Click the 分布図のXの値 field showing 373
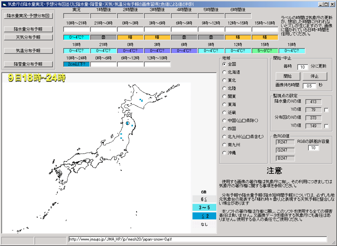 [313, 118]
